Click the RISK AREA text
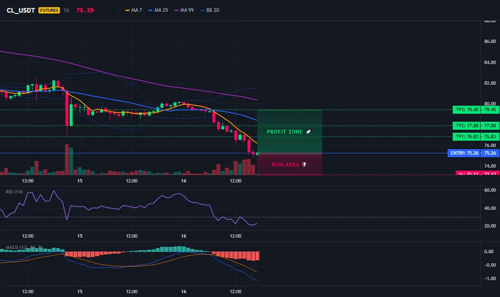The height and width of the screenshot is (297, 500). (x=285, y=164)
